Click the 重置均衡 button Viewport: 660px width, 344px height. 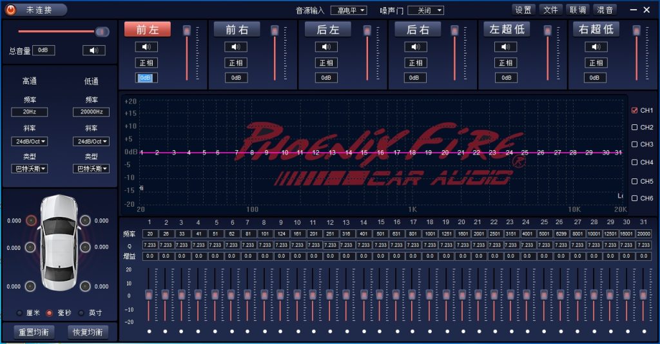[34, 332]
